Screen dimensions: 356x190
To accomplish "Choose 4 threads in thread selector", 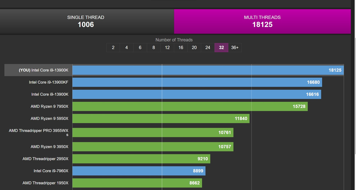I will click(127, 48).
